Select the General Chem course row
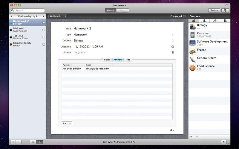 tap(209, 59)
